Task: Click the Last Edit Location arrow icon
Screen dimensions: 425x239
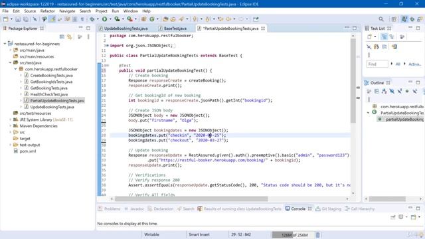Action: coord(220,19)
